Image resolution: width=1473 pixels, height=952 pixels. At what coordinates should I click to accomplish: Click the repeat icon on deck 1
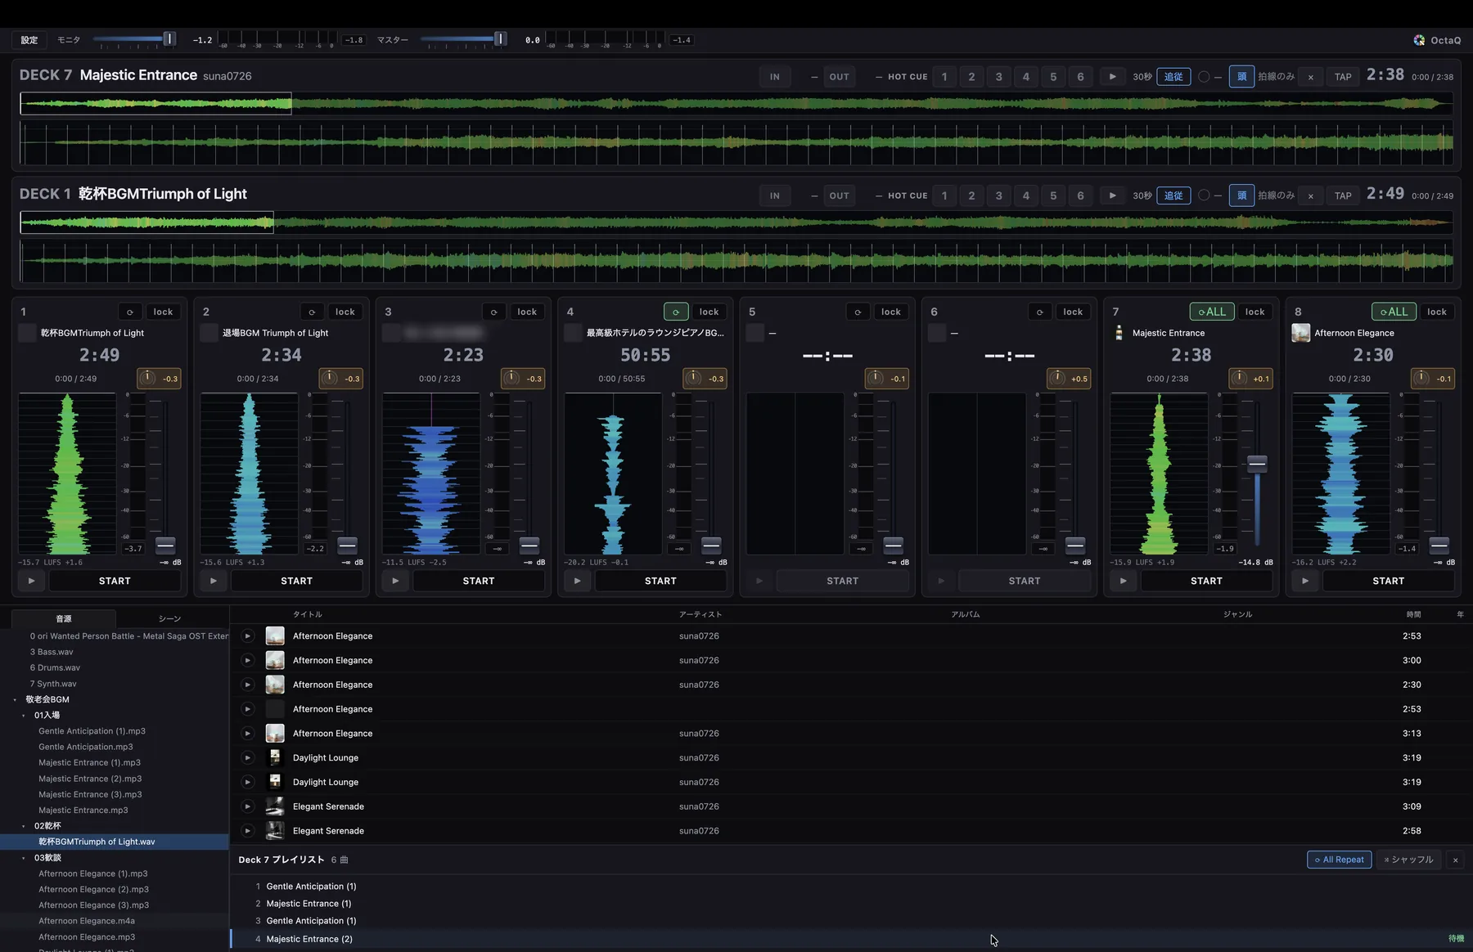point(129,312)
